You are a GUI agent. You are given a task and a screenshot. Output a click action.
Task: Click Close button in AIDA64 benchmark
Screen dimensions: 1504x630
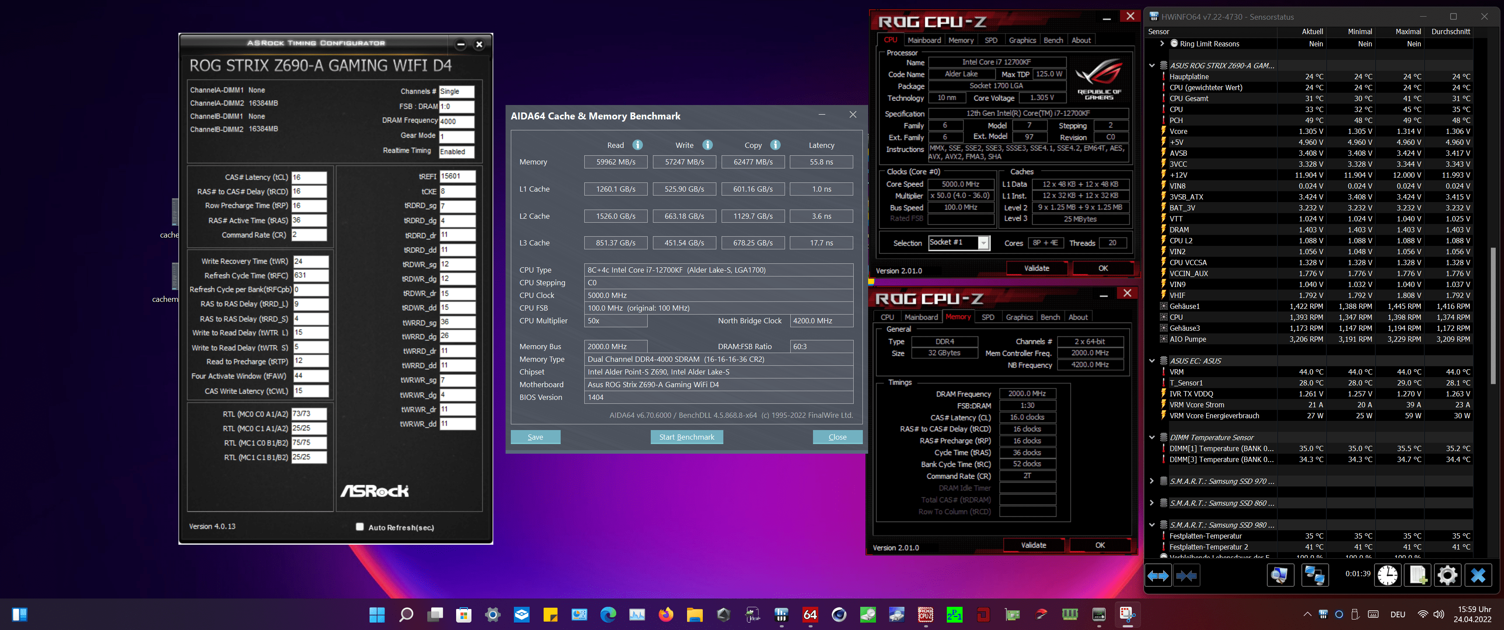[837, 437]
